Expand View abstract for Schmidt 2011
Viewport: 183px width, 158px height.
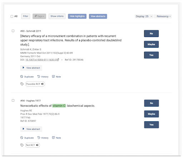31,68
